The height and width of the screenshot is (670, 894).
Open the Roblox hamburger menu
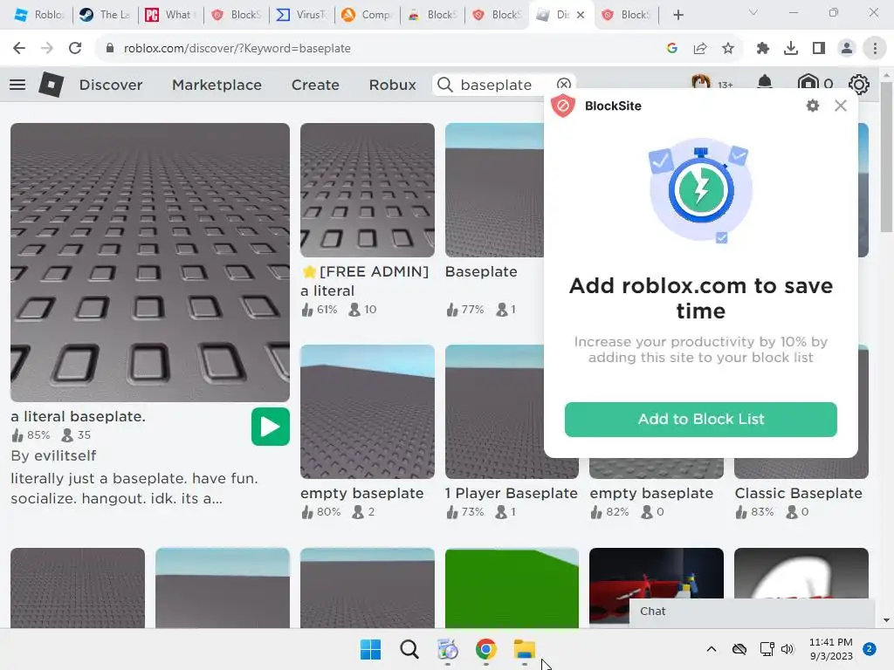tap(17, 85)
